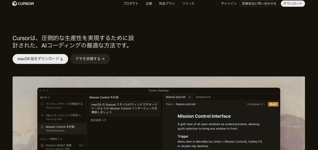318x150 pixels.
Task: Click the 営業担当に問い合わせる button
Action: [259, 3]
